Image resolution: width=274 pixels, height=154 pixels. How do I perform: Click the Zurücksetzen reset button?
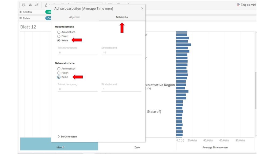click(x=67, y=137)
